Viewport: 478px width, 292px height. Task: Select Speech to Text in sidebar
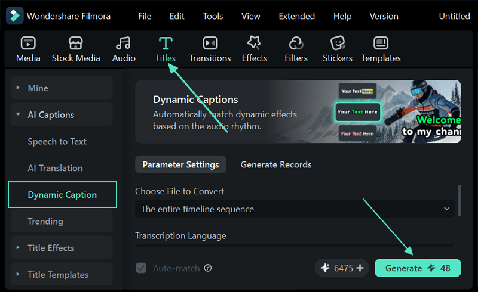click(x=57, y=142)
